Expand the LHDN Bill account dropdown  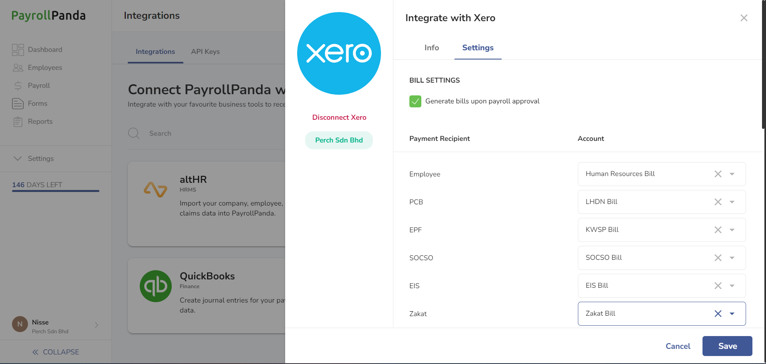732,202
